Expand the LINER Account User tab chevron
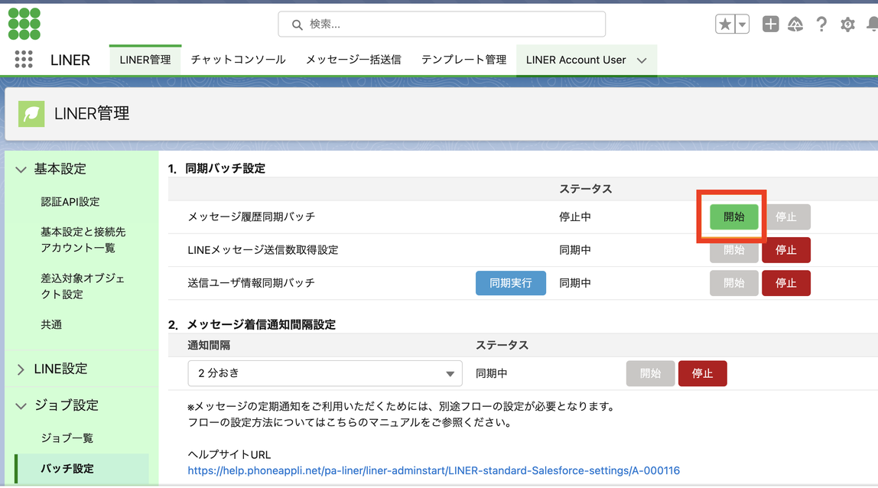Screen dimensions: 878x488 (642, 60)
